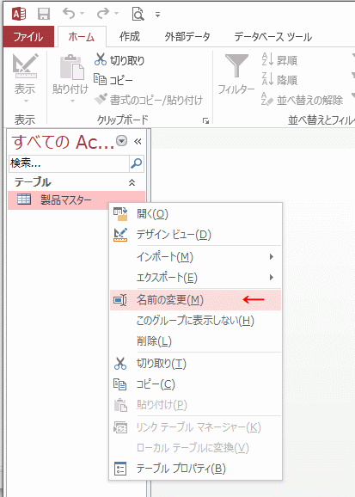Choose 開く(O) in the context menu
The height and width of the screenshot is (497, 355).
[x=196, y=214]
